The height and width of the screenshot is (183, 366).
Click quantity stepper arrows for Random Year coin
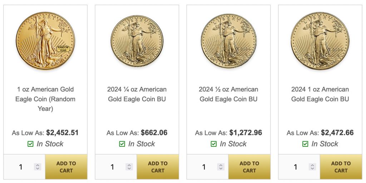coord(38,167)
